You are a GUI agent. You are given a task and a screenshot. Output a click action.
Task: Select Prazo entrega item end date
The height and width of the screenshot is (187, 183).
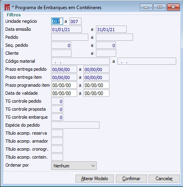(x=96, y=77)
